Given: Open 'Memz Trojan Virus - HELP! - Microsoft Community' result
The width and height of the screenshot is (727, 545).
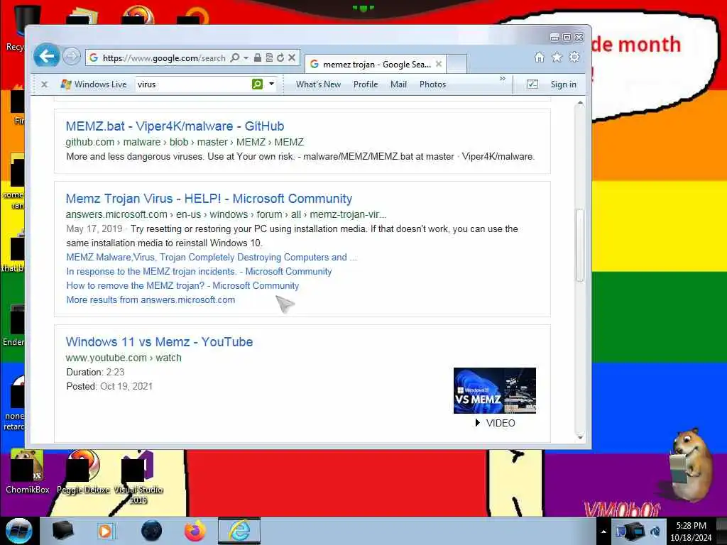Looking at the screenshot, I should point(209,199).
